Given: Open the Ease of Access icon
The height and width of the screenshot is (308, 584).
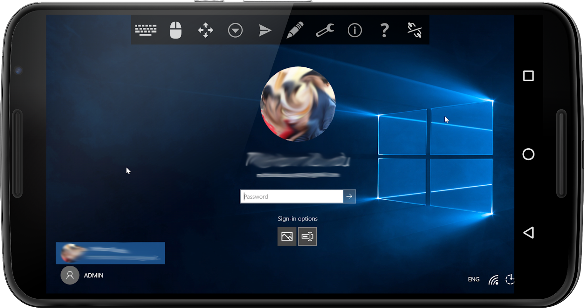Looking at the screenshot, I should (x=510, y=279).
